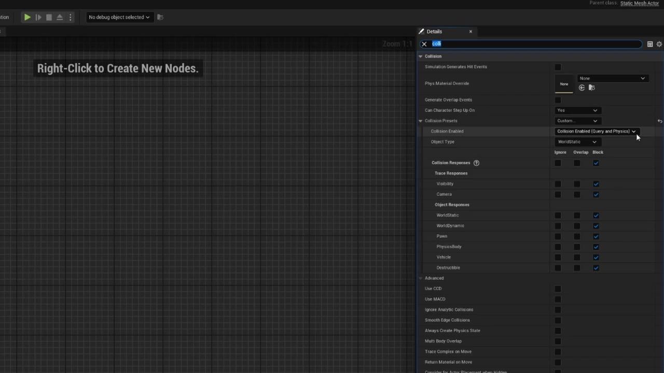Enable Smooth Edge Collisions checkbox
This screenshot has width=664, height=373.
click(x=558, y=320)
